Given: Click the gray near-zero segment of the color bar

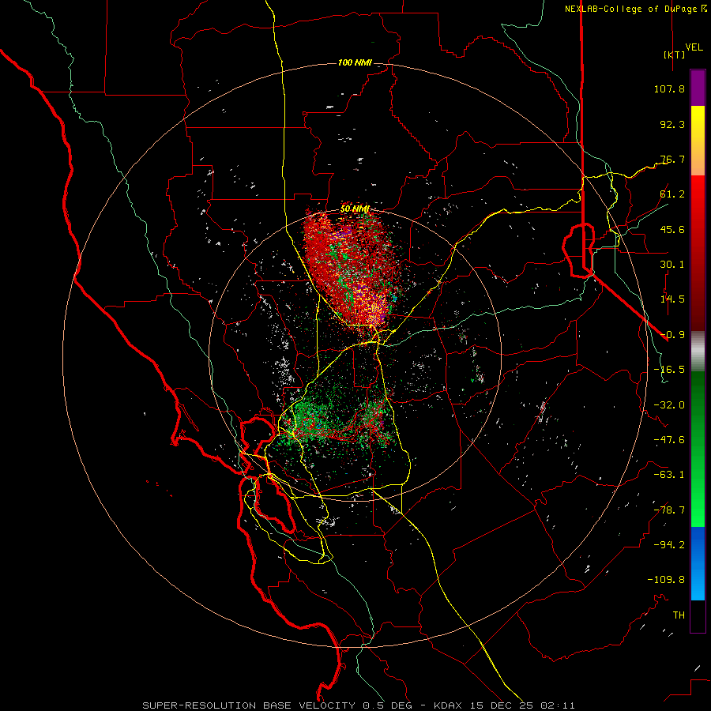Looking at the screenshot, I should tap(698, 352).
